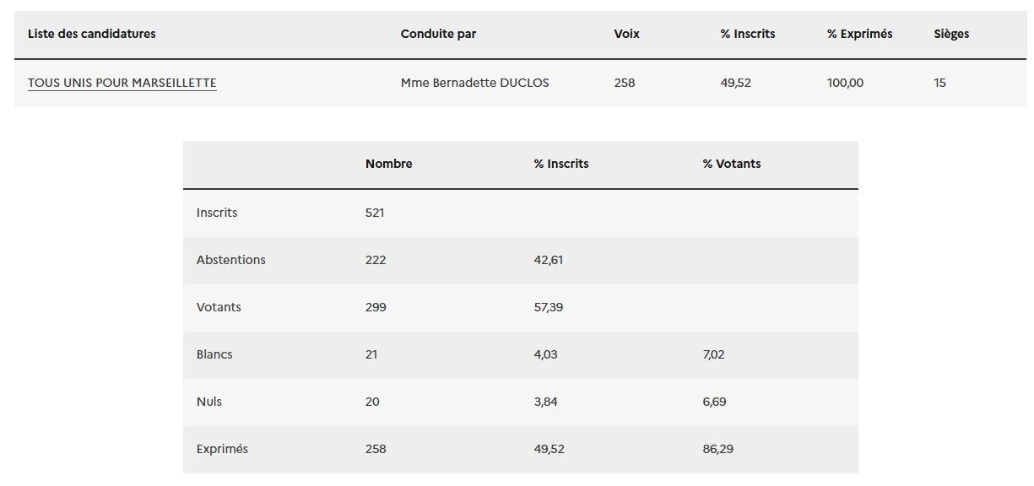The image size is (1034, 486).
Task: Click the "Nombre" column header
Action: [x=389, y=164]
